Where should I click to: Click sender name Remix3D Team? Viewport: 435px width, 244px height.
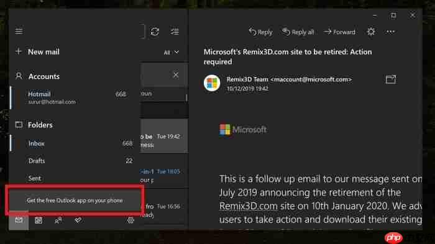(x=247, y=79)
